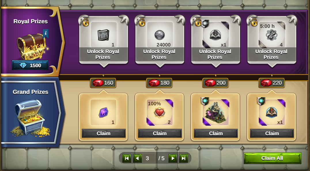Go to the next prize page
Viewport: 310px width, 171px height.
173,158
